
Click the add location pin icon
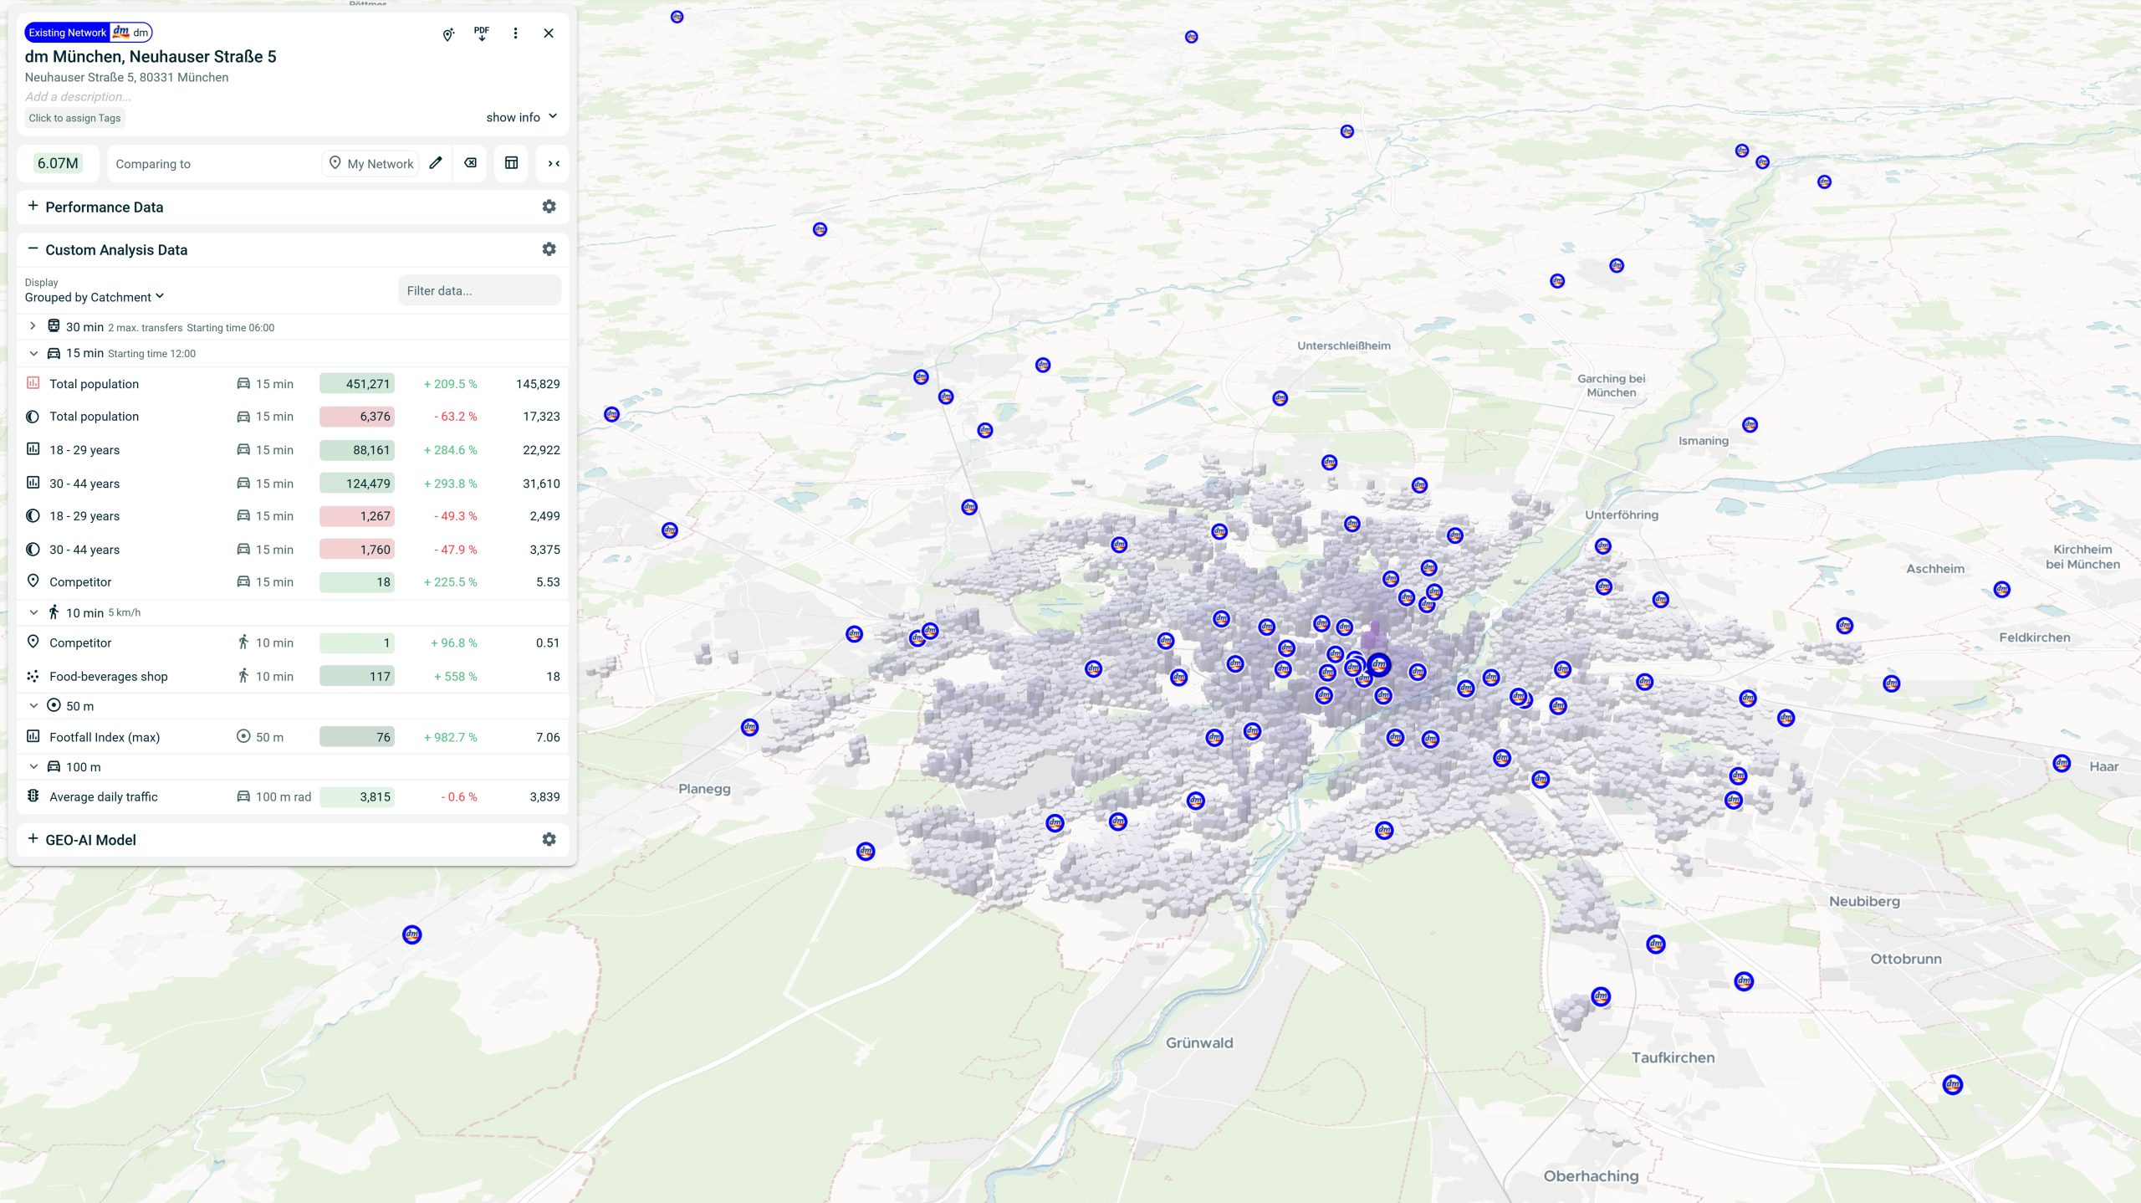[448, 34]
